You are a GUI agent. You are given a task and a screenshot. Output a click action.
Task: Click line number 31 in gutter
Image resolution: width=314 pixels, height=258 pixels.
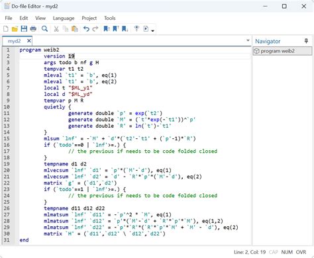pyautogui.click(x=7, y=240)
